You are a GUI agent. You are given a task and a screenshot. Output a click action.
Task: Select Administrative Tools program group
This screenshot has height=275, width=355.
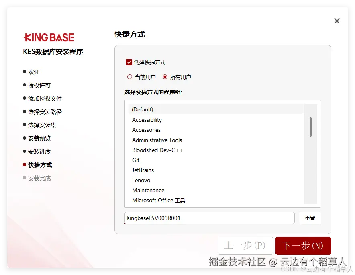pyautogui.click(x=216, y=140)
